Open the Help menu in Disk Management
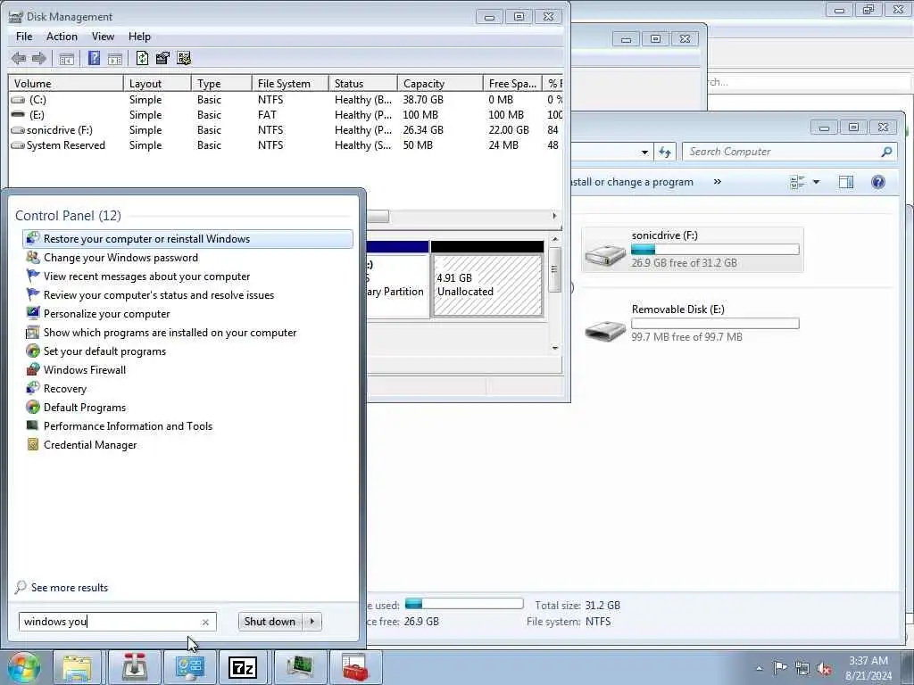 tap(139, 36)
